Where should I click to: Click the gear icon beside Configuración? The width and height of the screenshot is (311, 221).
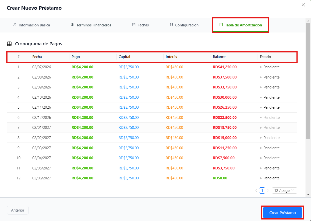[171, 25]
